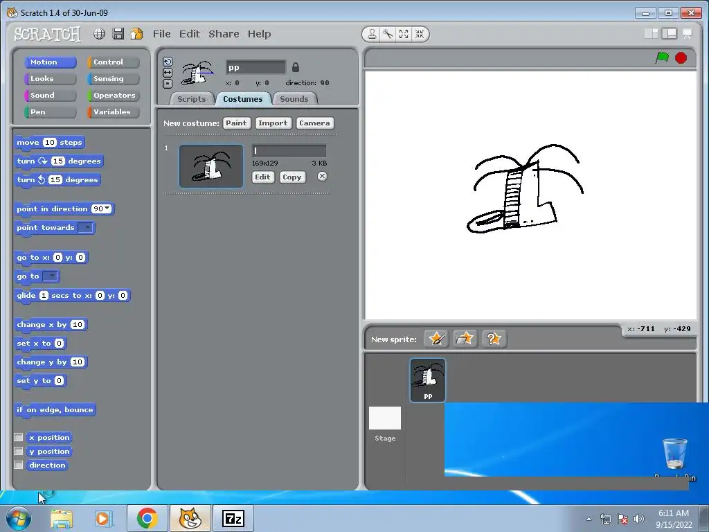Switch to the Scripts tab
Viewport: 709px width, 532px height.
(x=192, y=99)
